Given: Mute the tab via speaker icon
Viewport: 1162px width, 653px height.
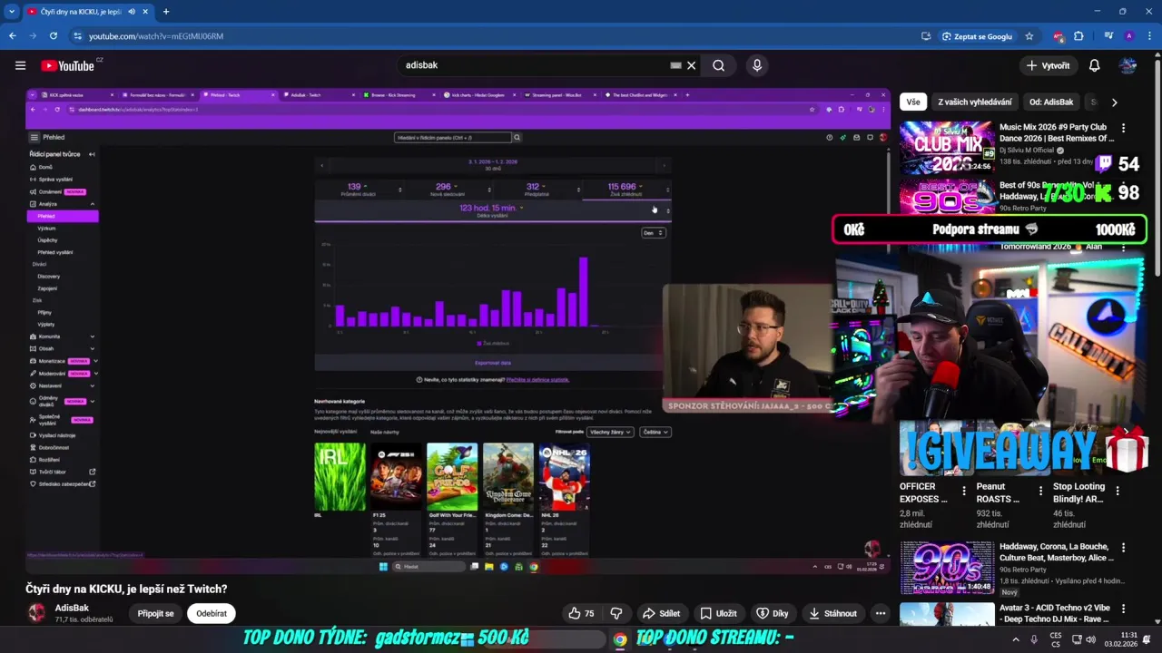Looking at the screenshot, I should coord(132,12).
